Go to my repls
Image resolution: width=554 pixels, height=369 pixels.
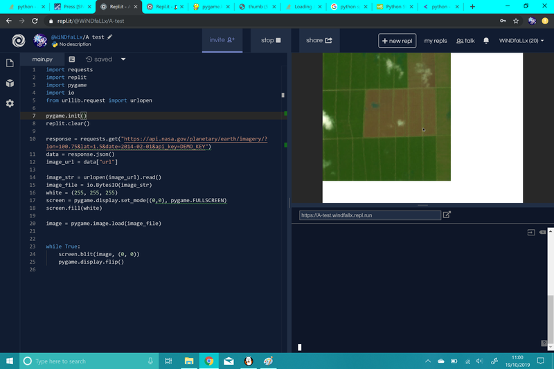(436, 41)
